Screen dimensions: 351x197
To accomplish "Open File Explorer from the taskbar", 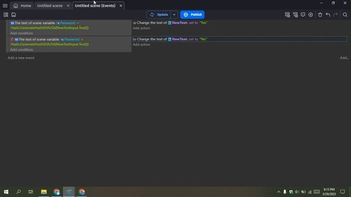I will coord(44,192).
